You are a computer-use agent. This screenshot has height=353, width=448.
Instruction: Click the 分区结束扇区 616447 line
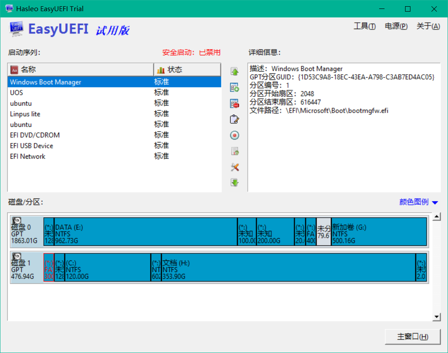click(x=285, y=102)
